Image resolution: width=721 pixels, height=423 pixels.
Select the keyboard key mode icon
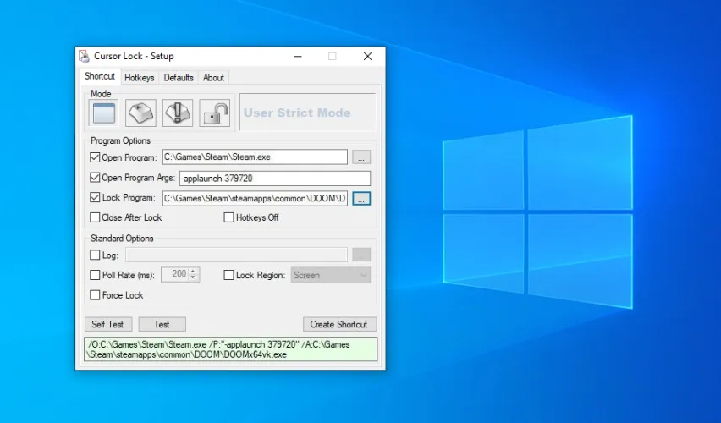(x=140, y=113)
